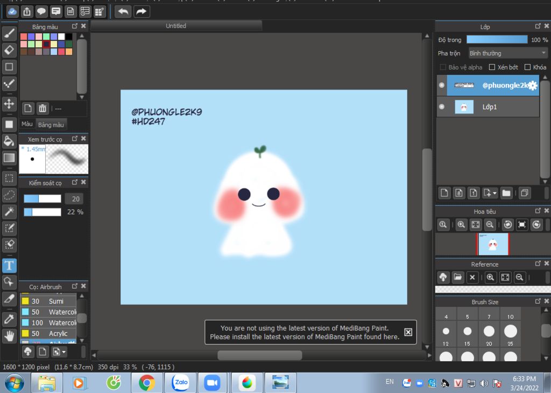
Task: Clear the Reference image with X icon
Action: 472,277
